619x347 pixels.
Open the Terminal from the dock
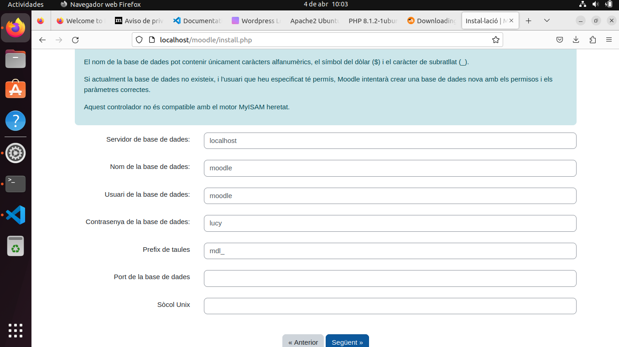(15, 184)
